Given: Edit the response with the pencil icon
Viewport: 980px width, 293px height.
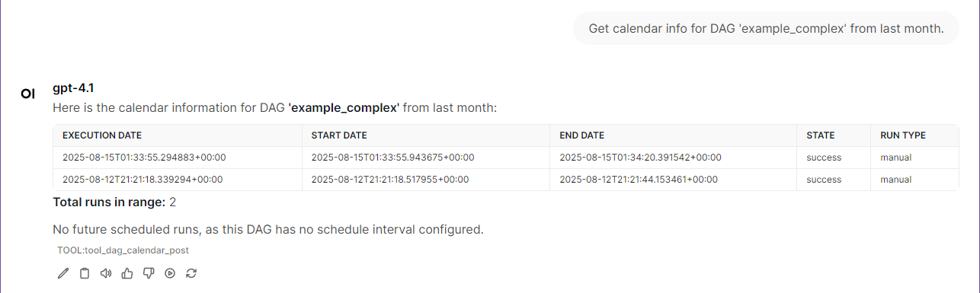Looking at the screenshot, I should [63, 273].
